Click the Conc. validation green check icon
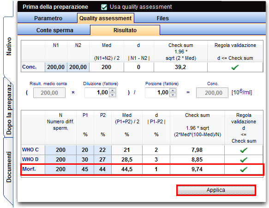 [x=235, y=67]
